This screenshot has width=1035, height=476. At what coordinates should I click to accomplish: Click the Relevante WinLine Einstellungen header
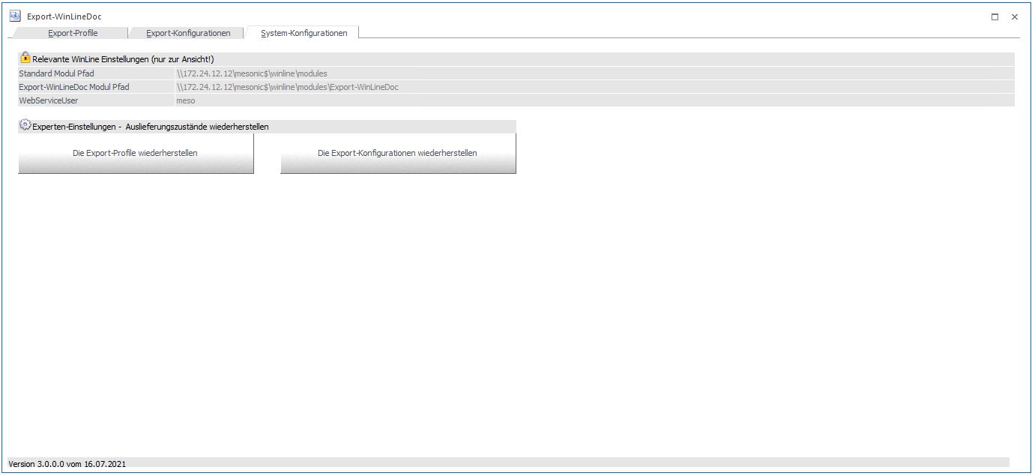tap(123, 59)
